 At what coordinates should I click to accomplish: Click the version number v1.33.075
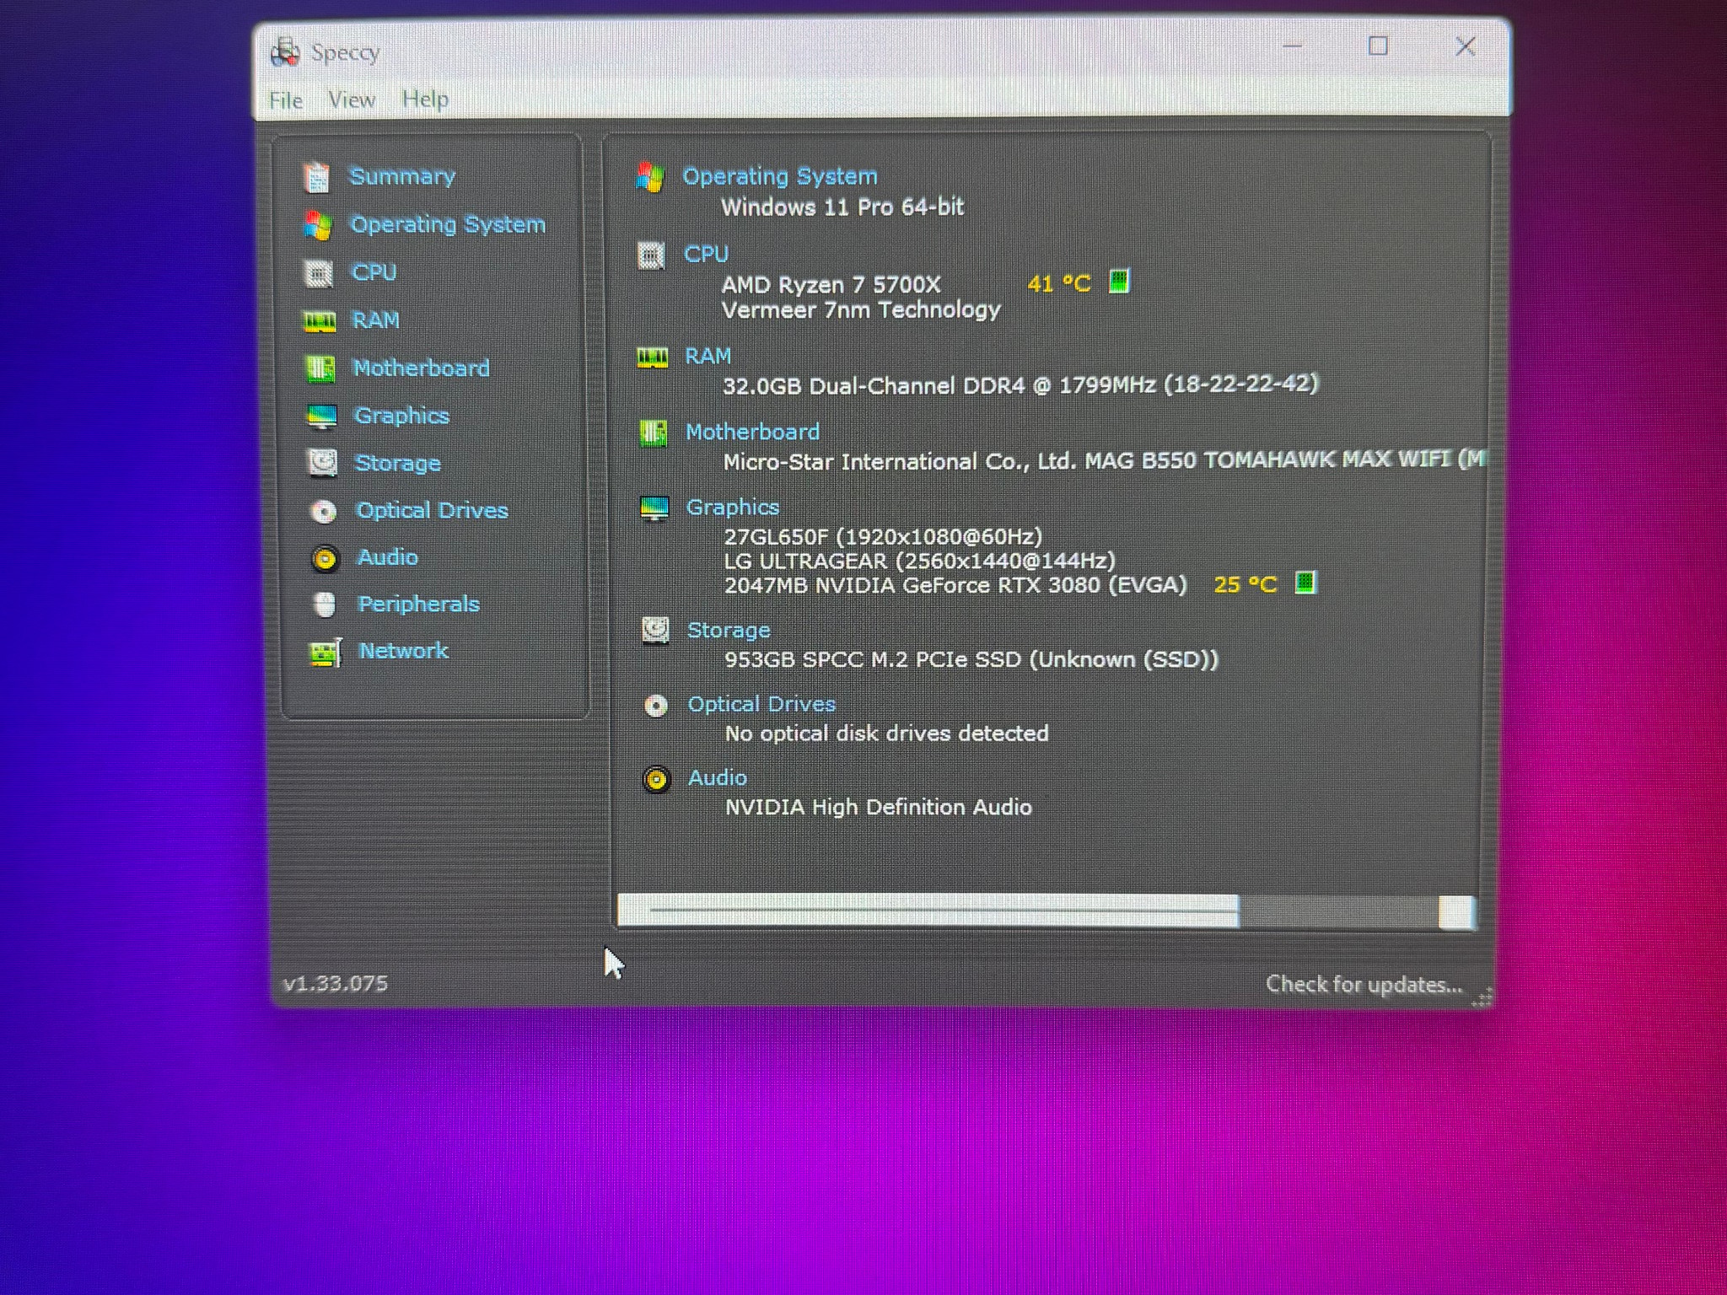(x=336, y=984)
